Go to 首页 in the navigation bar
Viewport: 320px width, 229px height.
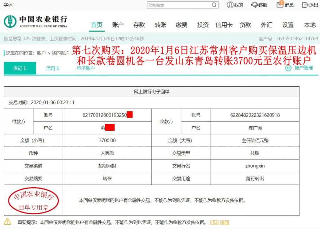click(96, 24)
